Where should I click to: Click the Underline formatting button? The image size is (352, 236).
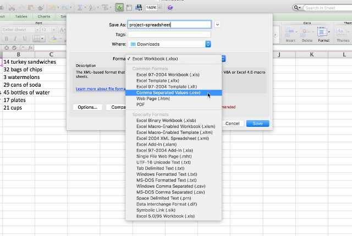[24, 38]
